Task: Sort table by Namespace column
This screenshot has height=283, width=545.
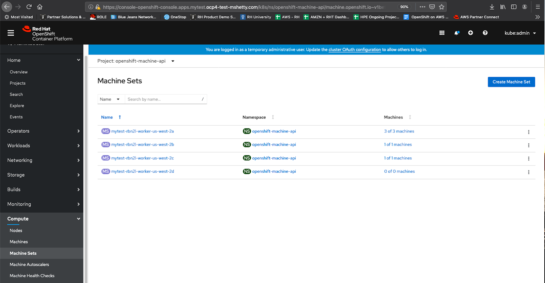Action: click(254, 117)
